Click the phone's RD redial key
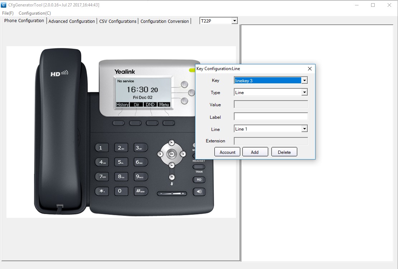Viewport: 398px width, 269px height. tap(199, 180)
